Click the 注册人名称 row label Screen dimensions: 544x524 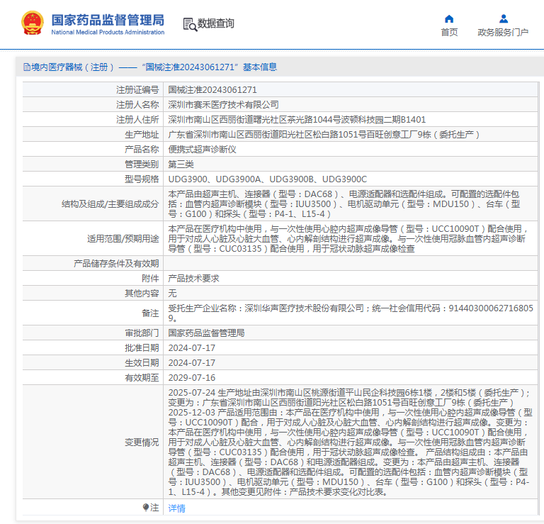[137, 105]
